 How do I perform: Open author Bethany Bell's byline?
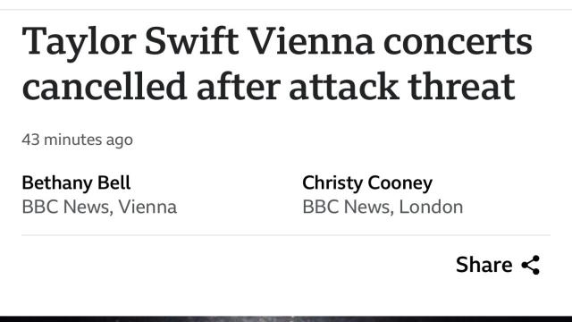coord(76,182)
